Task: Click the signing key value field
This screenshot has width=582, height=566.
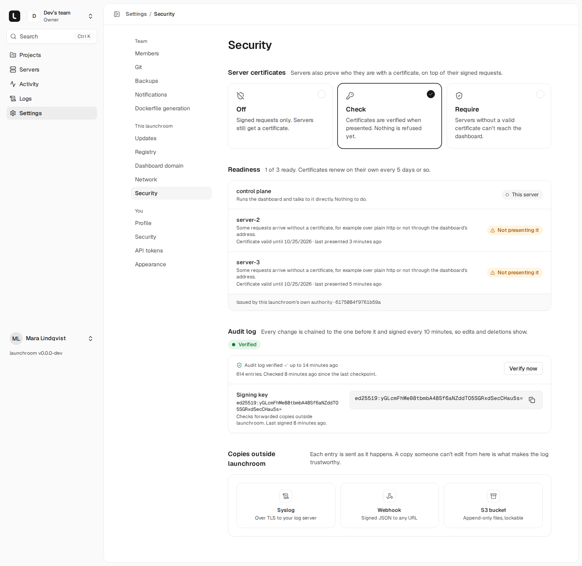Action: [446, 400]
